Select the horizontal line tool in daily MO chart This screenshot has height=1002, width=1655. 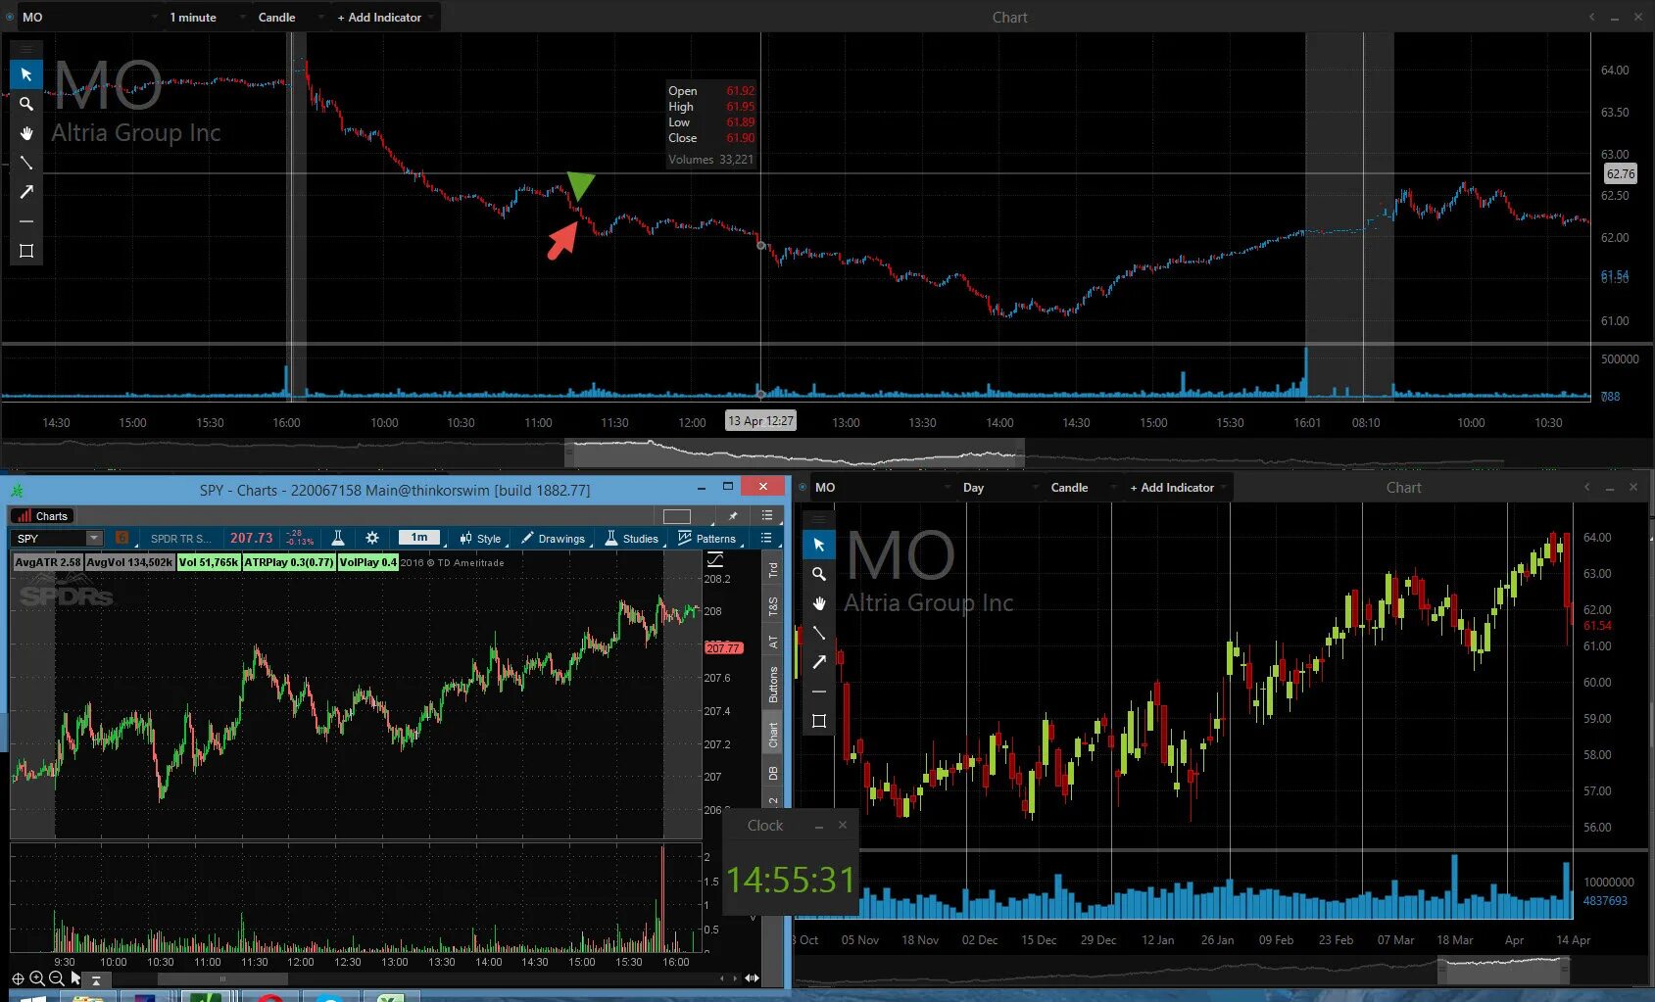tap(819, 692)
